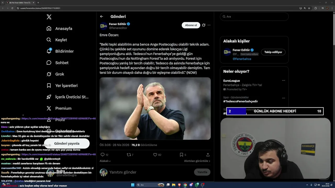
Task: Open Keşfet (explore) in the sidebar
Action: [x=57, y=40]
